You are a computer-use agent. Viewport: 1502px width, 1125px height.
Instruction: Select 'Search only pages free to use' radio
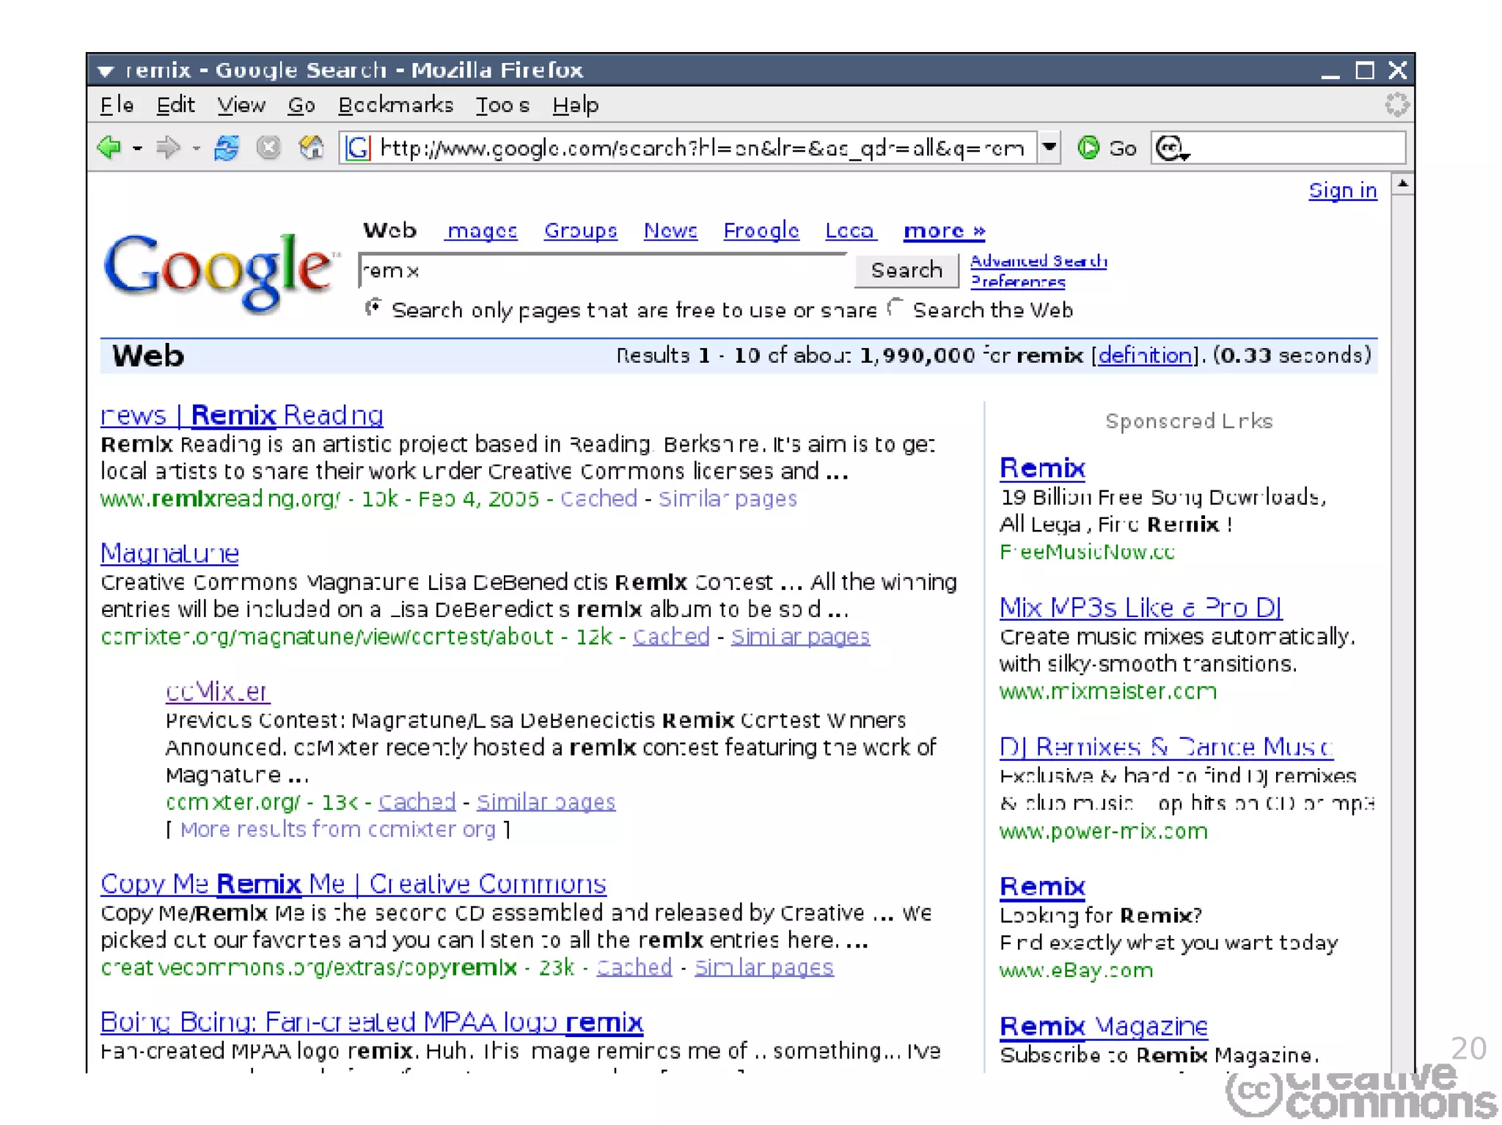[x=373, y=308]
